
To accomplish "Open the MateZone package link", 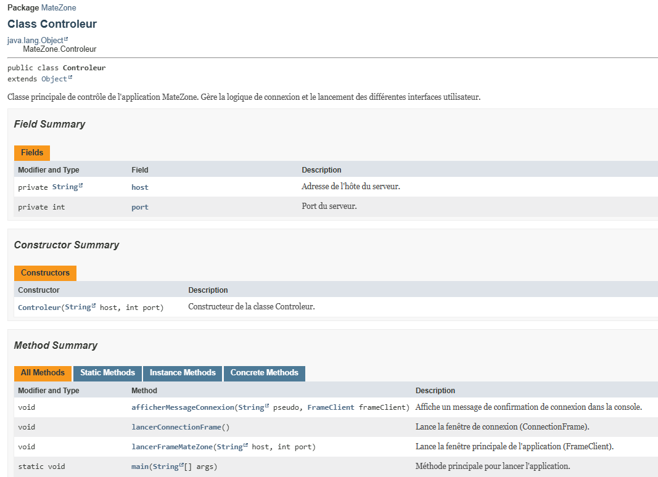I will pyautogui.click(x=59, y=8).
